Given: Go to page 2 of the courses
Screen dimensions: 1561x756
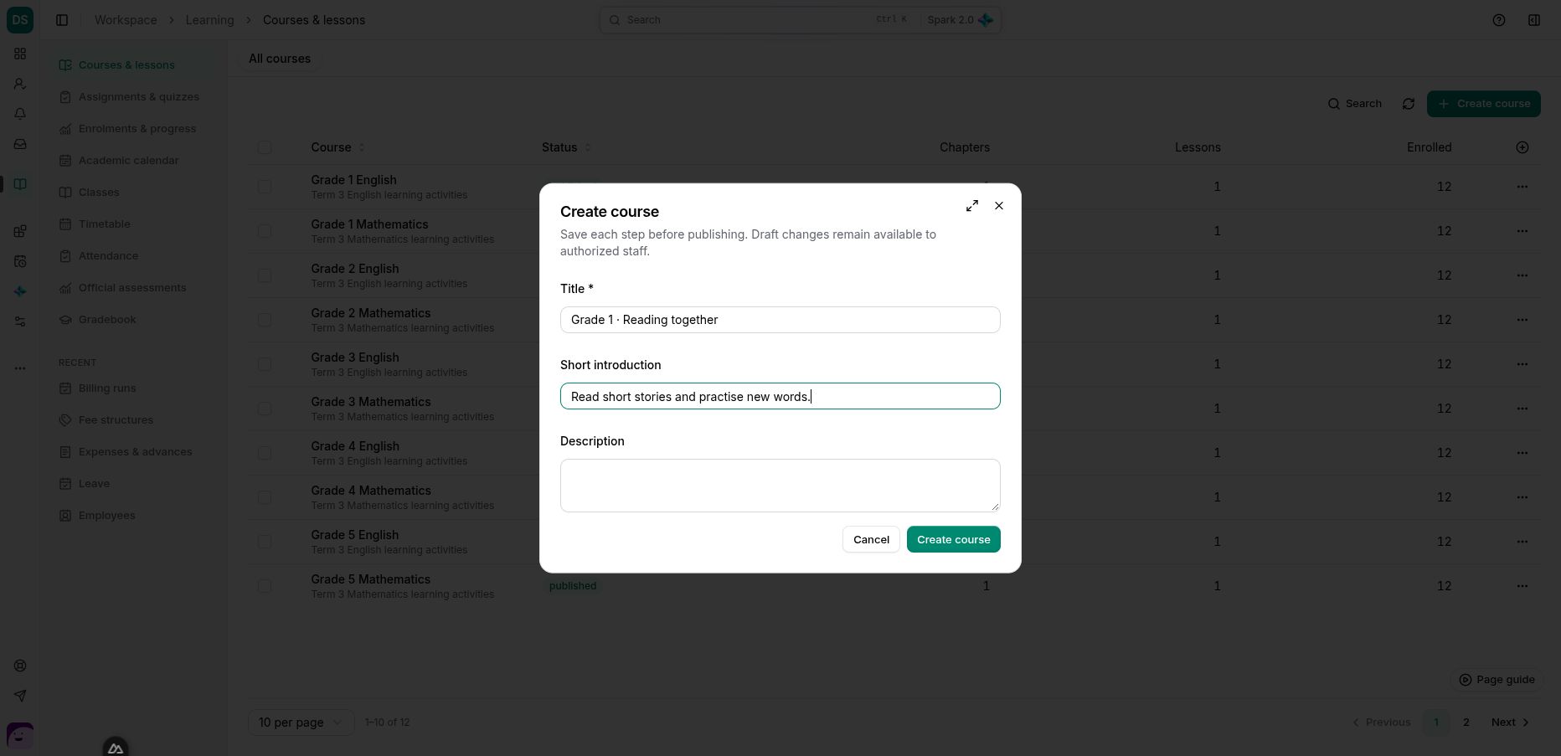Looking at the screenshot, I should click(x=1466, y=723).
